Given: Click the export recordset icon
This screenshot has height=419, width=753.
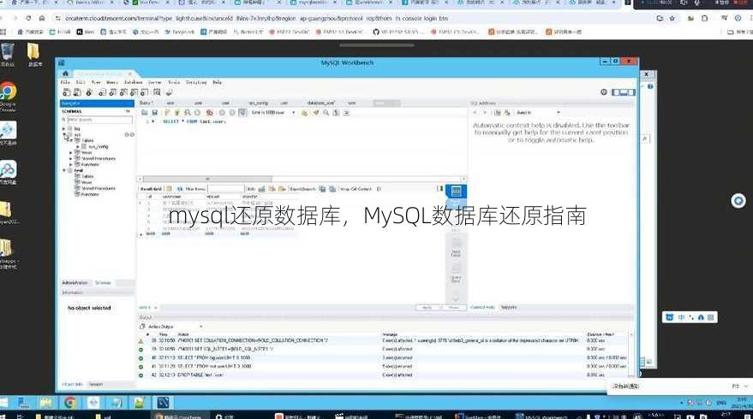Looking at the screenshot, I should [322, 189].
